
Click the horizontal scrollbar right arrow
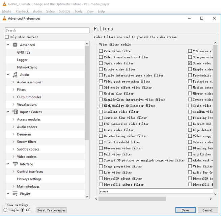(x=211, y=199)
